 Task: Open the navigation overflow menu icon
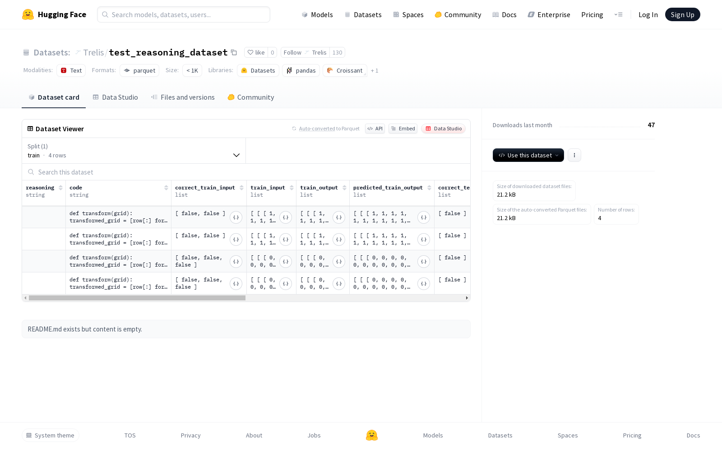click(618, 14)
